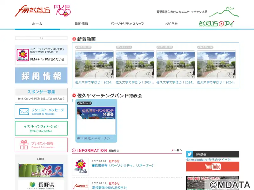Image resolution: width=254 pixels, height=190 pixels.
Task: Open the 2024.02.12 佐久大学 video thumbnail
Action: [x=216, y=65]
